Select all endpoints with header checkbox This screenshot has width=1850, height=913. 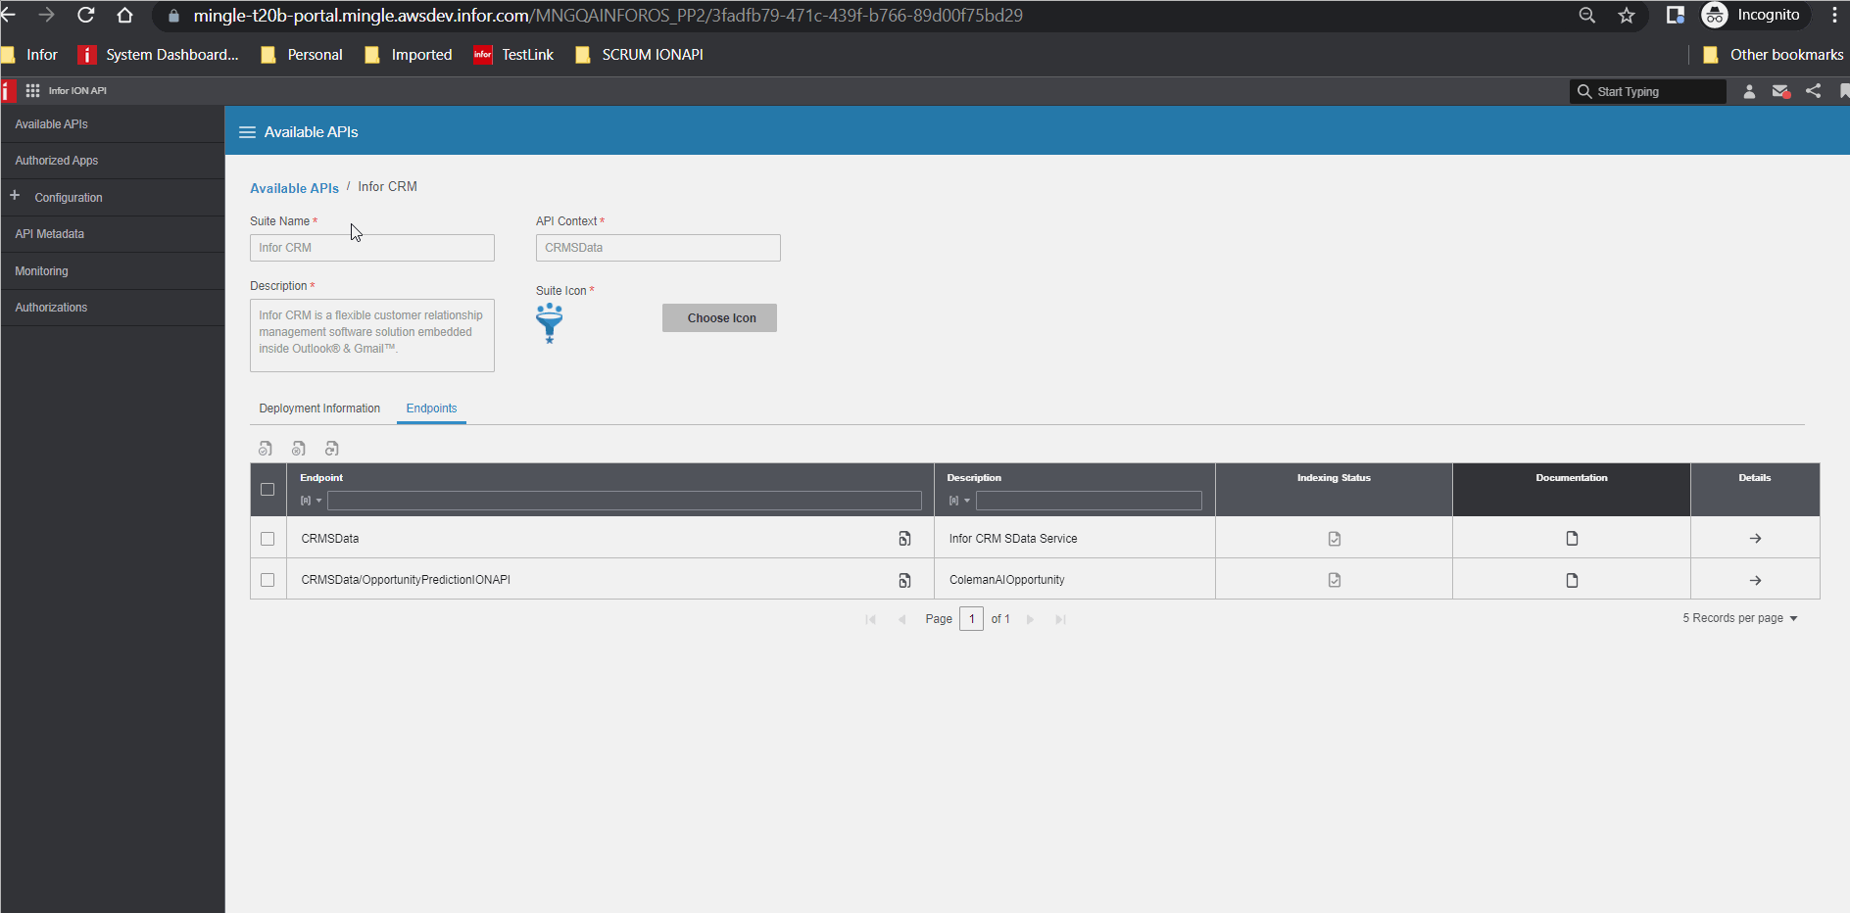pos(268,490)
